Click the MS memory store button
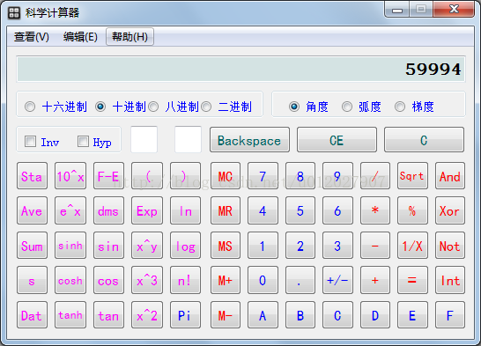The image size is (481, 346). tap(226, 246)
